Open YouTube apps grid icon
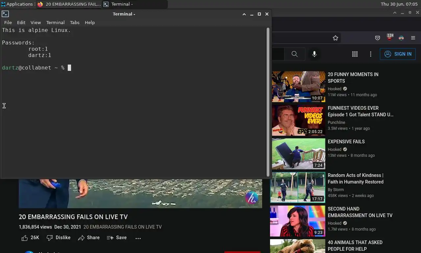The height and width of the screenshot is (253, 421). 355,54
